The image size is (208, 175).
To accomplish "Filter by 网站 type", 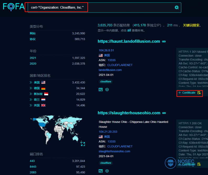I will pyautogui.click(x=33, y=33).
